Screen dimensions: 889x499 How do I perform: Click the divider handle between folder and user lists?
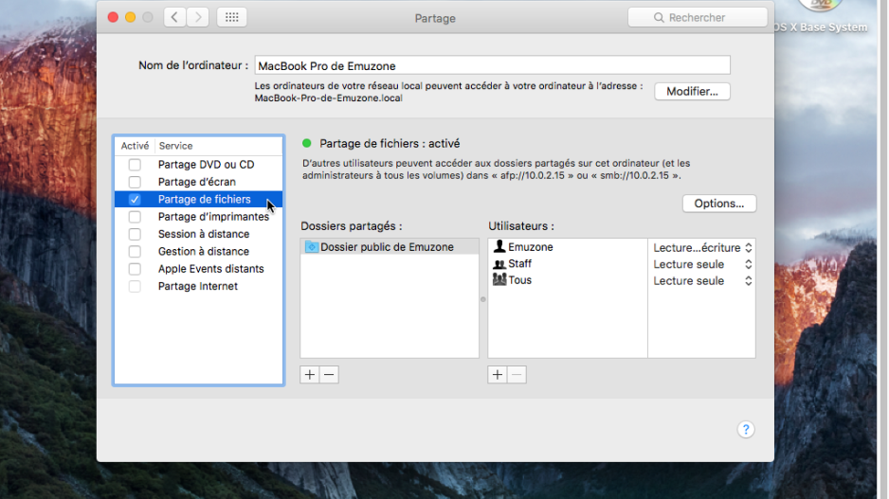point(483,299)
